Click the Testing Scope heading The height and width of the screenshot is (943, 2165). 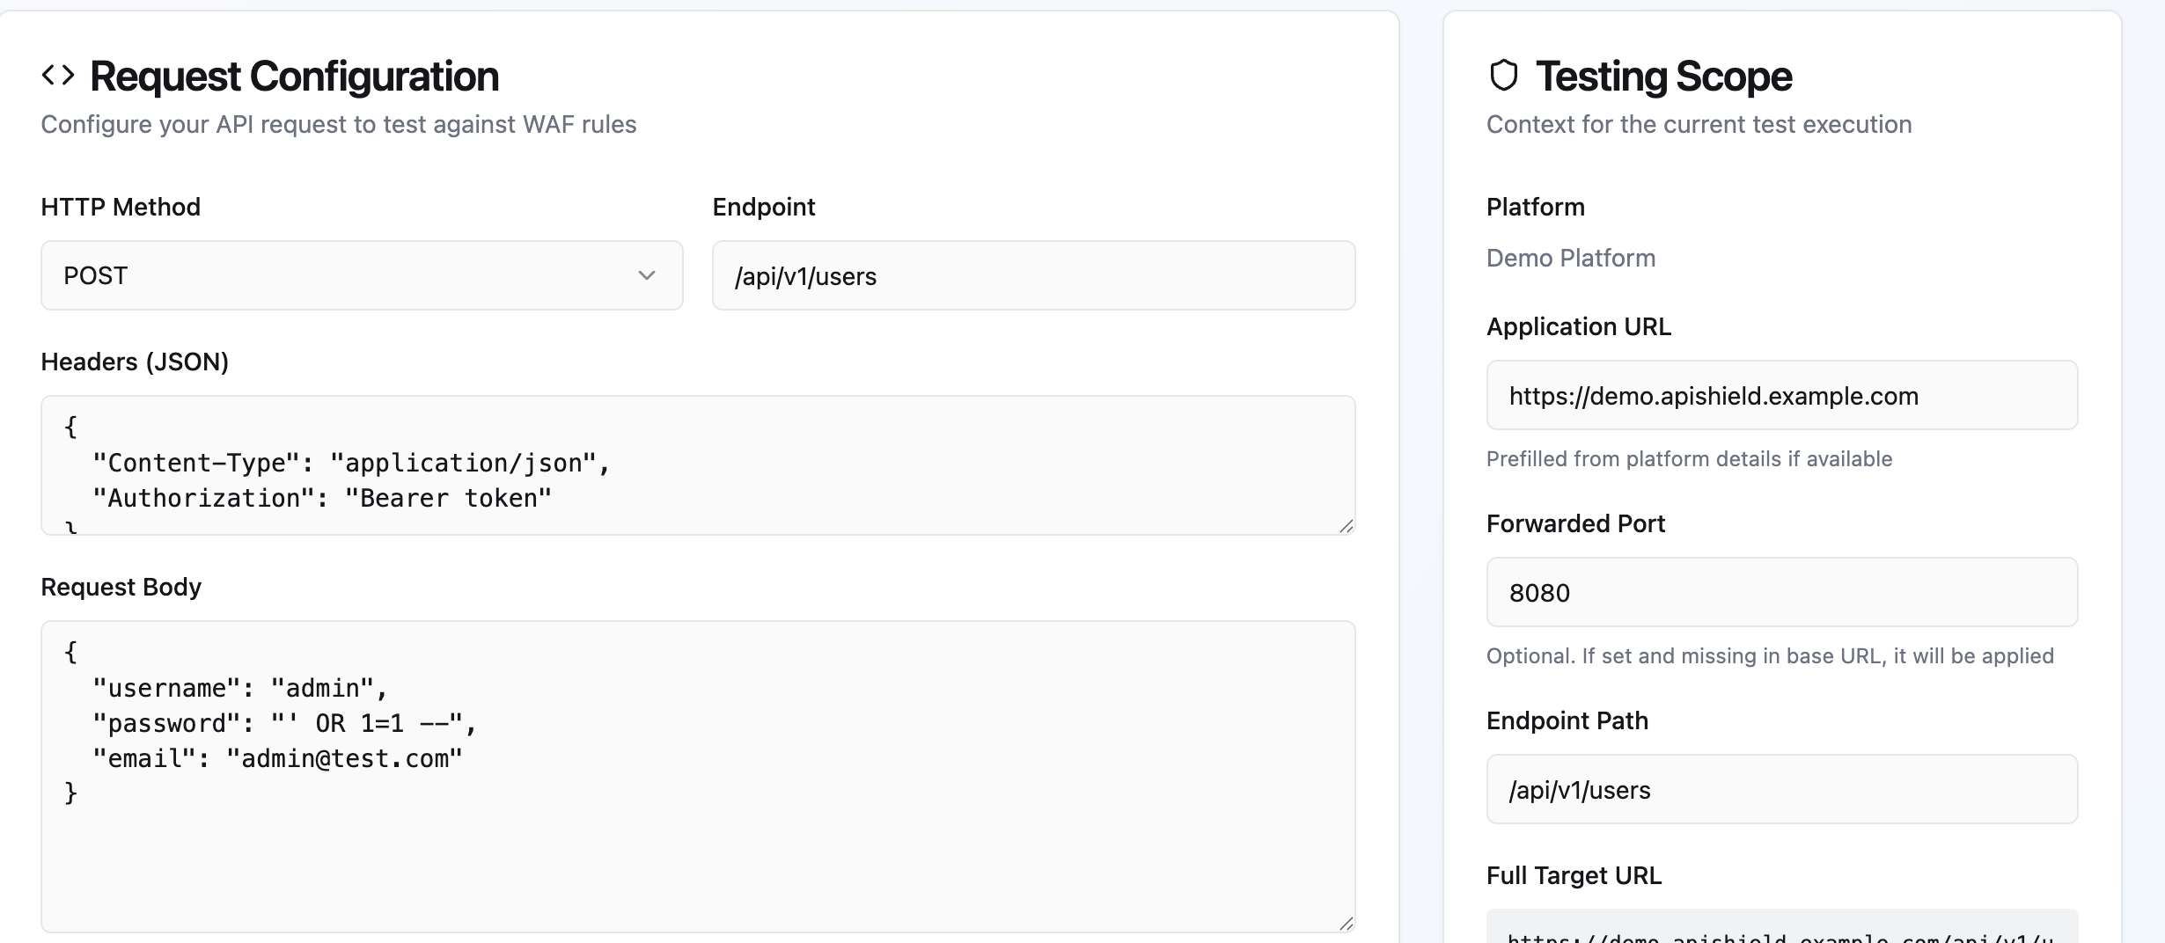tap(1663, 75)
